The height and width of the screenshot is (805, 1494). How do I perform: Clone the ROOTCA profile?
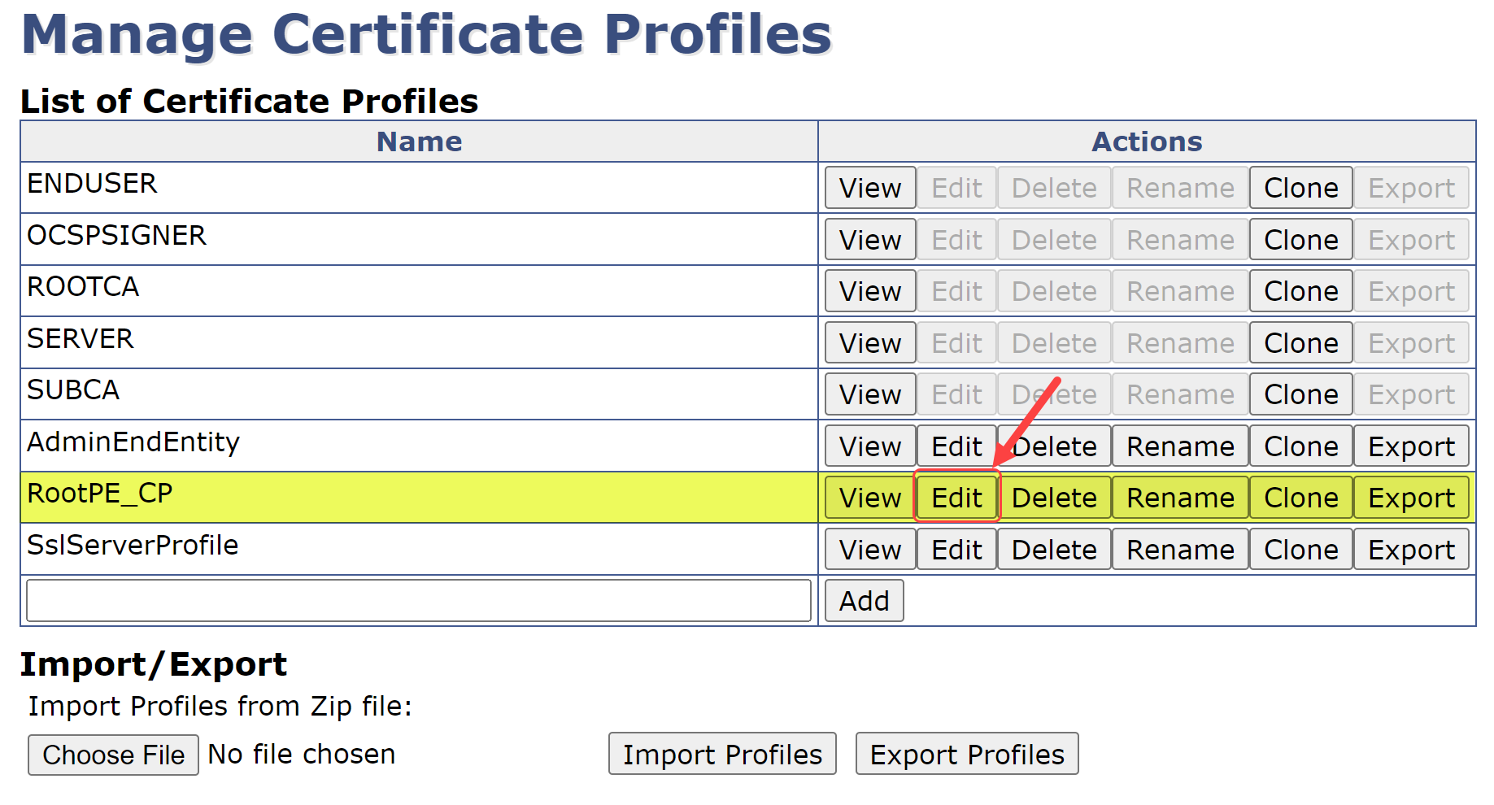pos(1300,291)
